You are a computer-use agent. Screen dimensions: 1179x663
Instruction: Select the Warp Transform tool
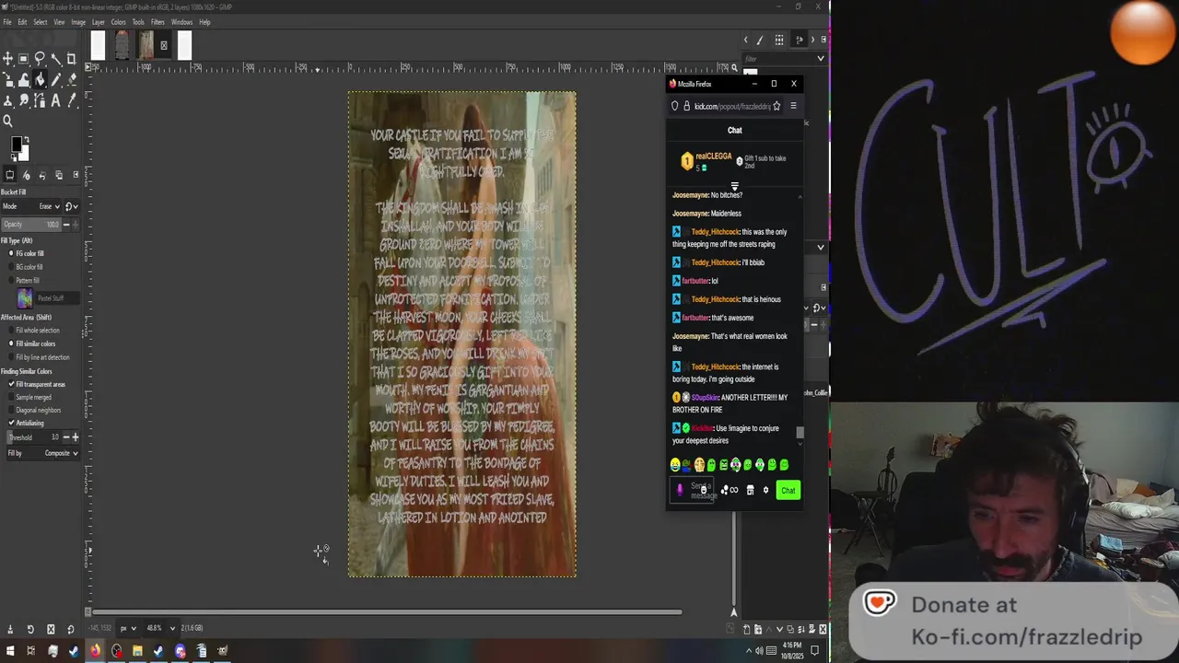click(x=24, y=80)
